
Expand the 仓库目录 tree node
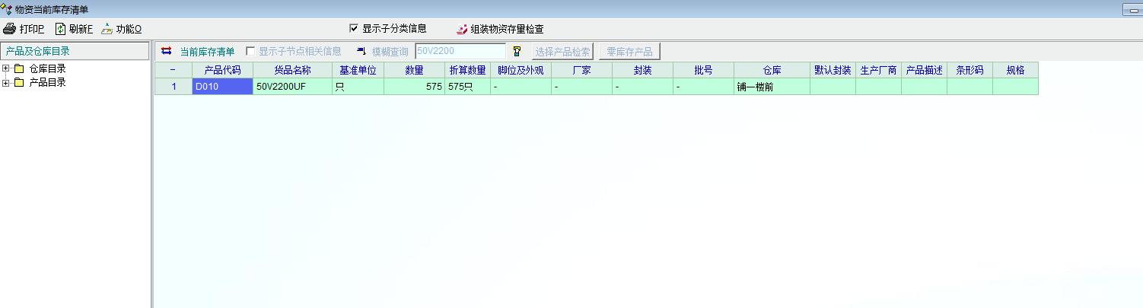pos(6,69)
